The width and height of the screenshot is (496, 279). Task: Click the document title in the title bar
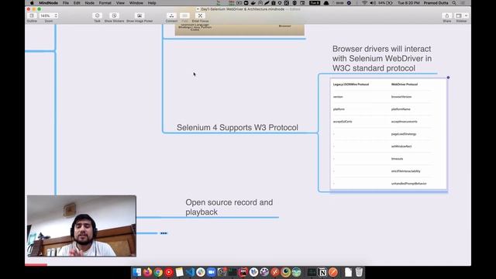[x=243, y=9]
